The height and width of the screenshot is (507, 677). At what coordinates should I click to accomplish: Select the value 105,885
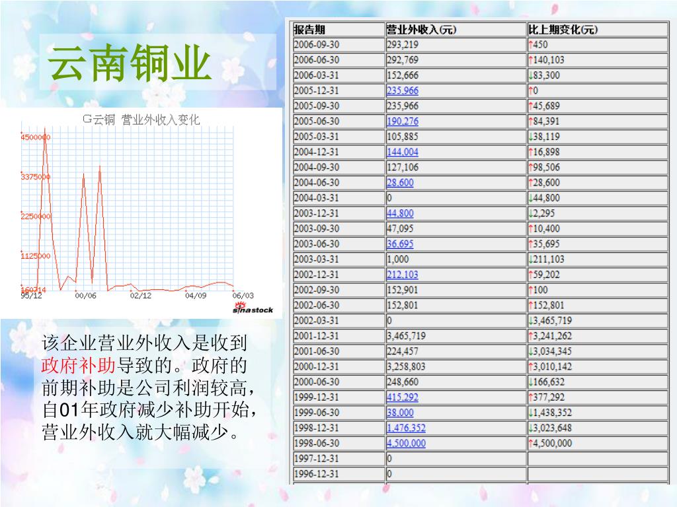coord(403,136)
